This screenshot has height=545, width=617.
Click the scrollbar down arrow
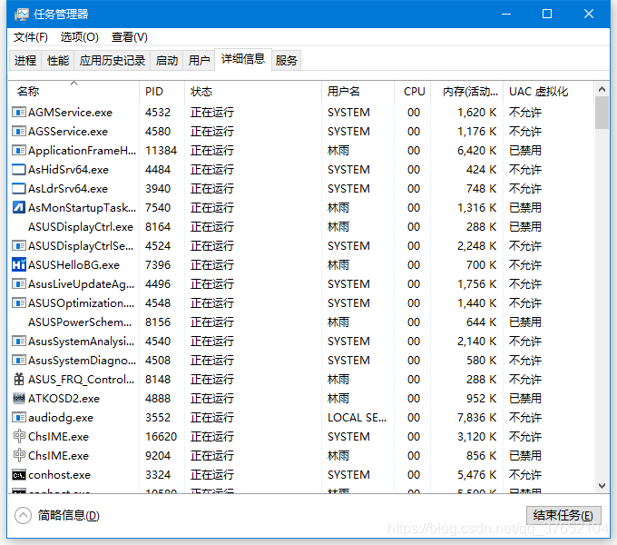602,486
